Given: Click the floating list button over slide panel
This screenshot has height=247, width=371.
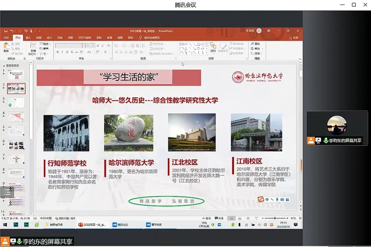Looking at the screenshot, I should 7,192.
